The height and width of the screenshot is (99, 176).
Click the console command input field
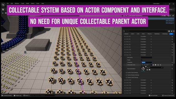pos(43,95)
